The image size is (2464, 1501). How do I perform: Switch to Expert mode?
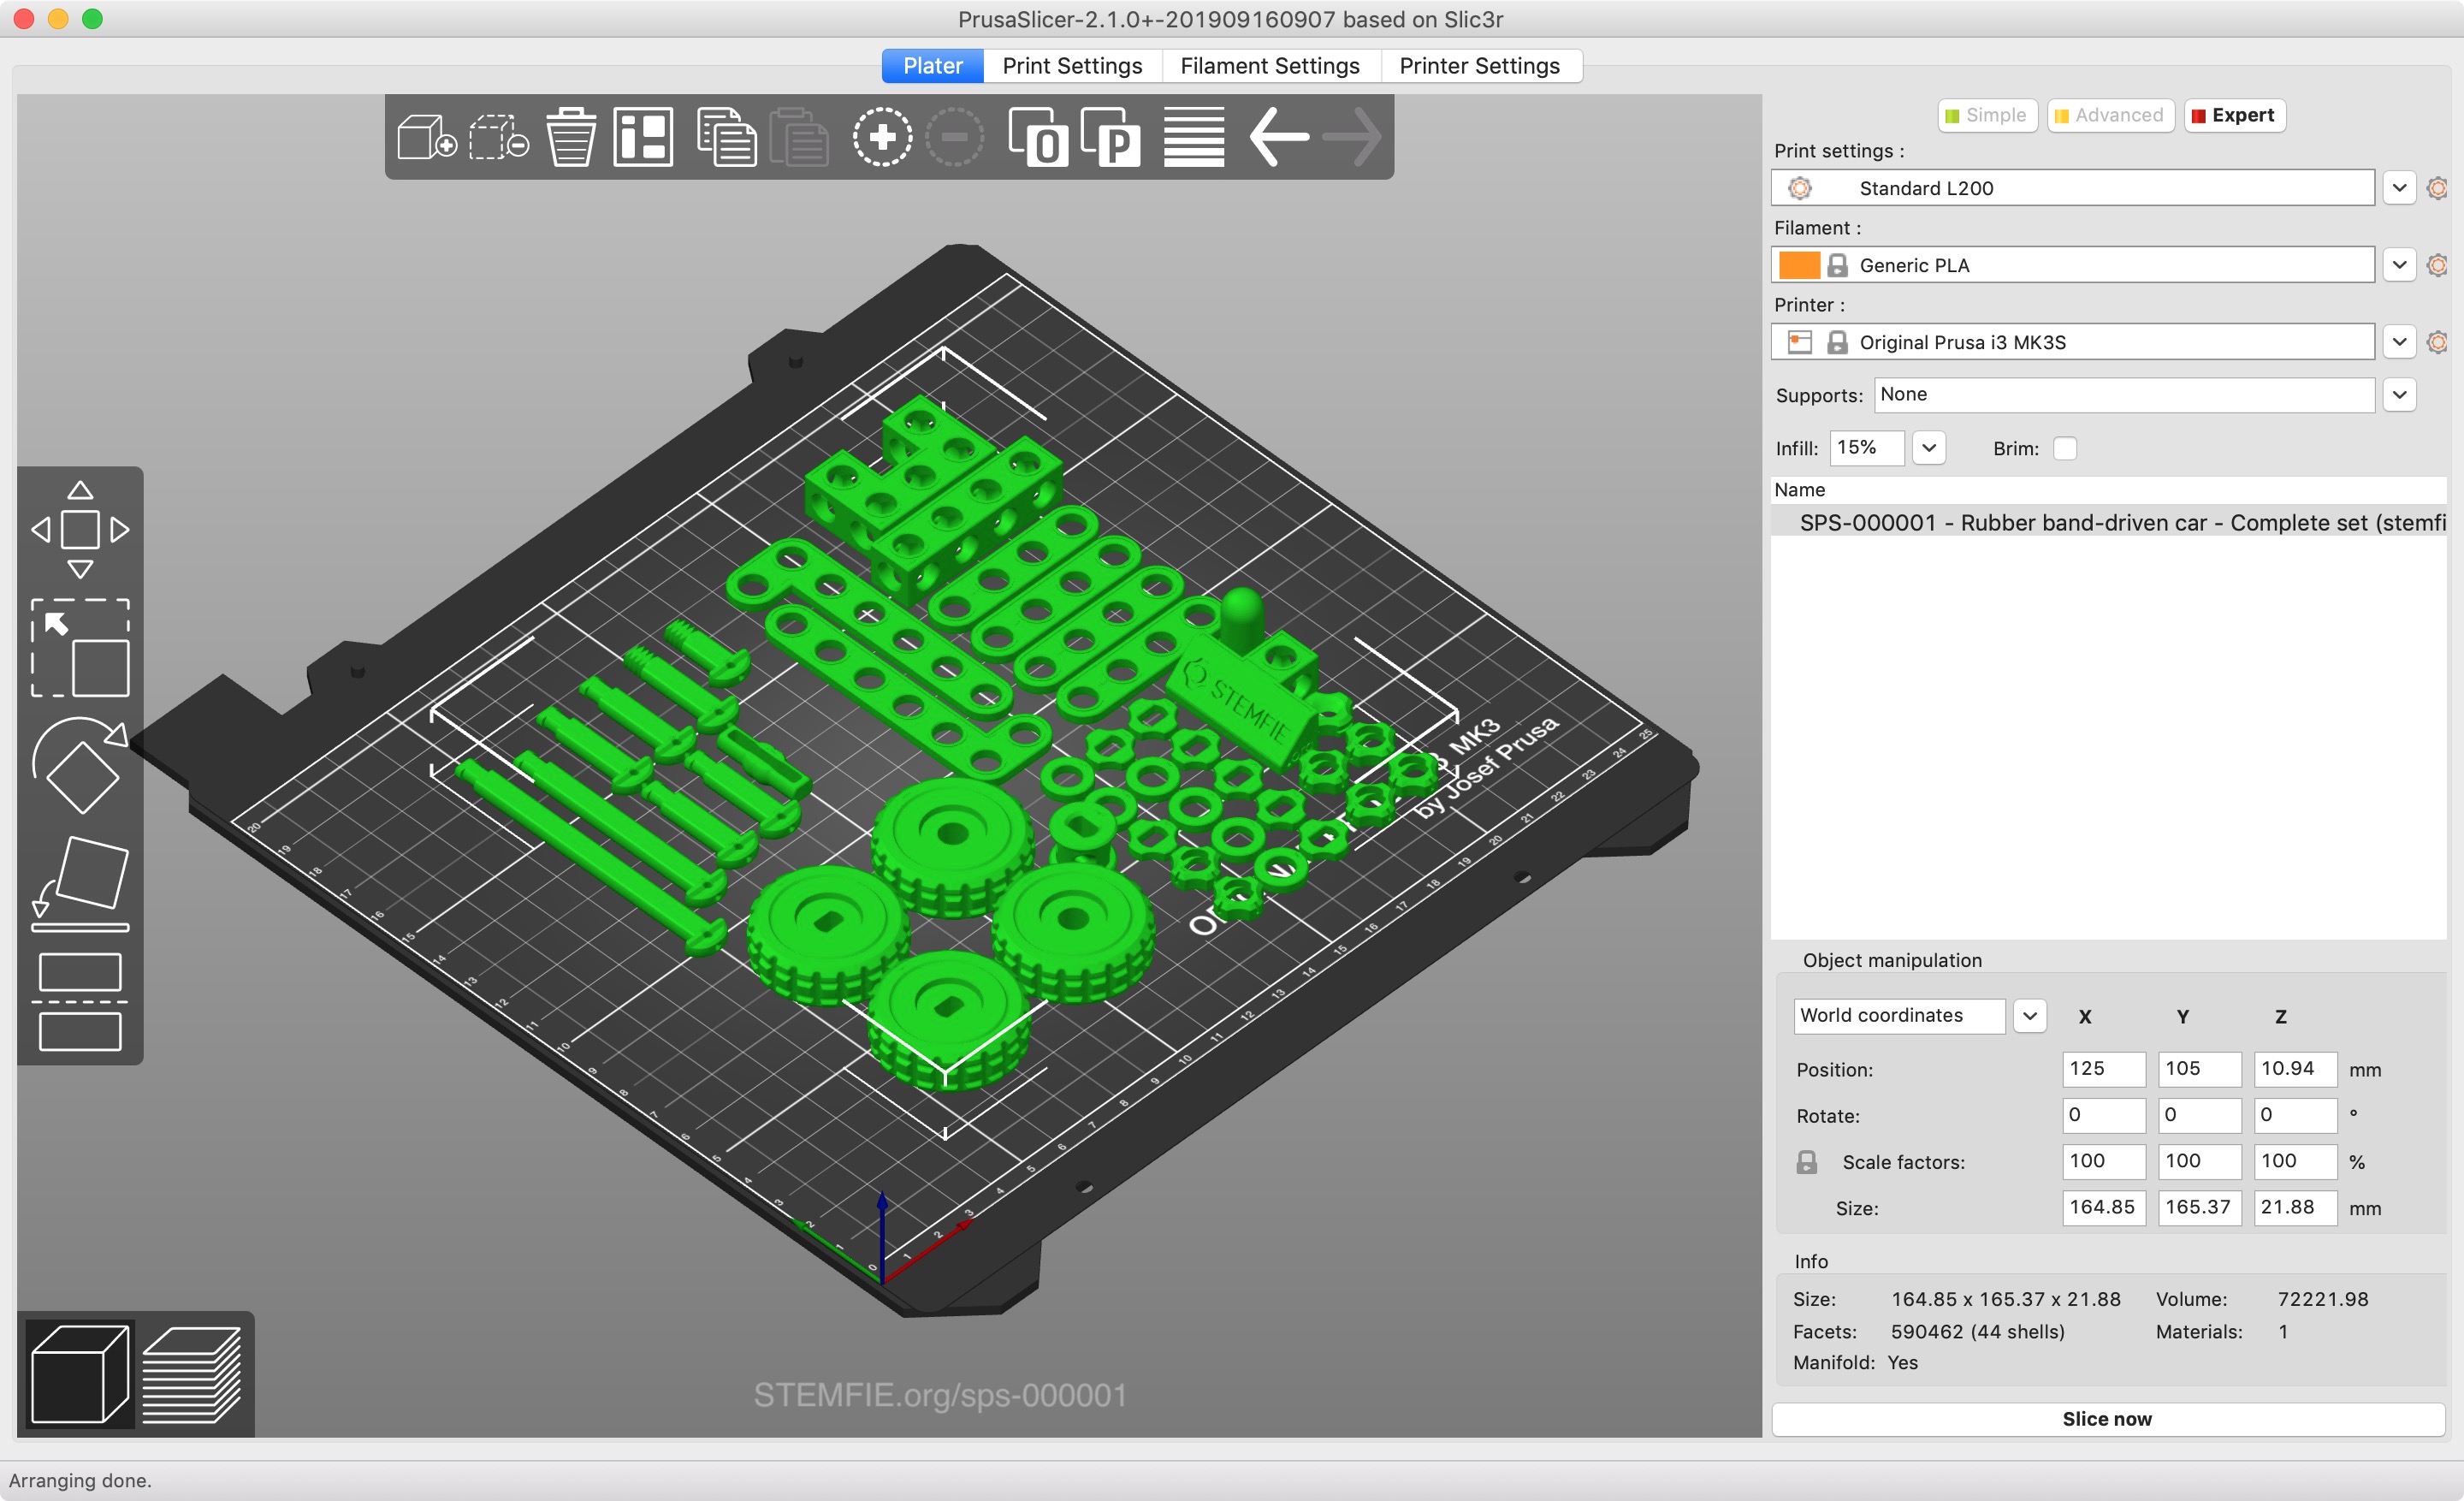(x=2234, y=115)
